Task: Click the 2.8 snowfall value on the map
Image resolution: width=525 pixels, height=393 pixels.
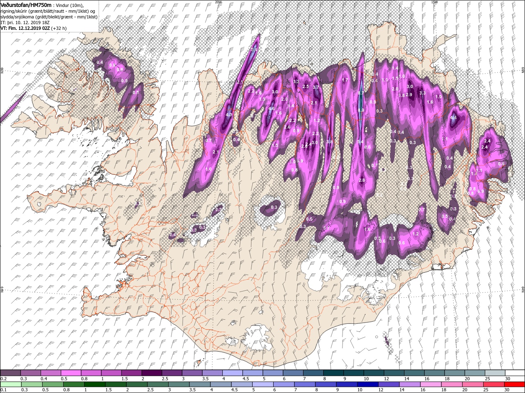Action: click(x=362, y=180)
